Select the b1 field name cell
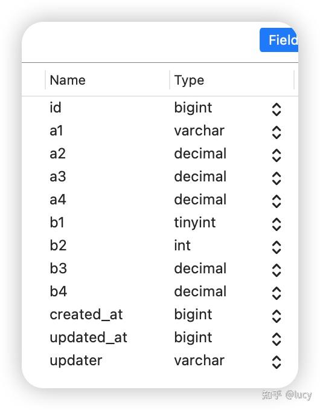 pos(57,223)
